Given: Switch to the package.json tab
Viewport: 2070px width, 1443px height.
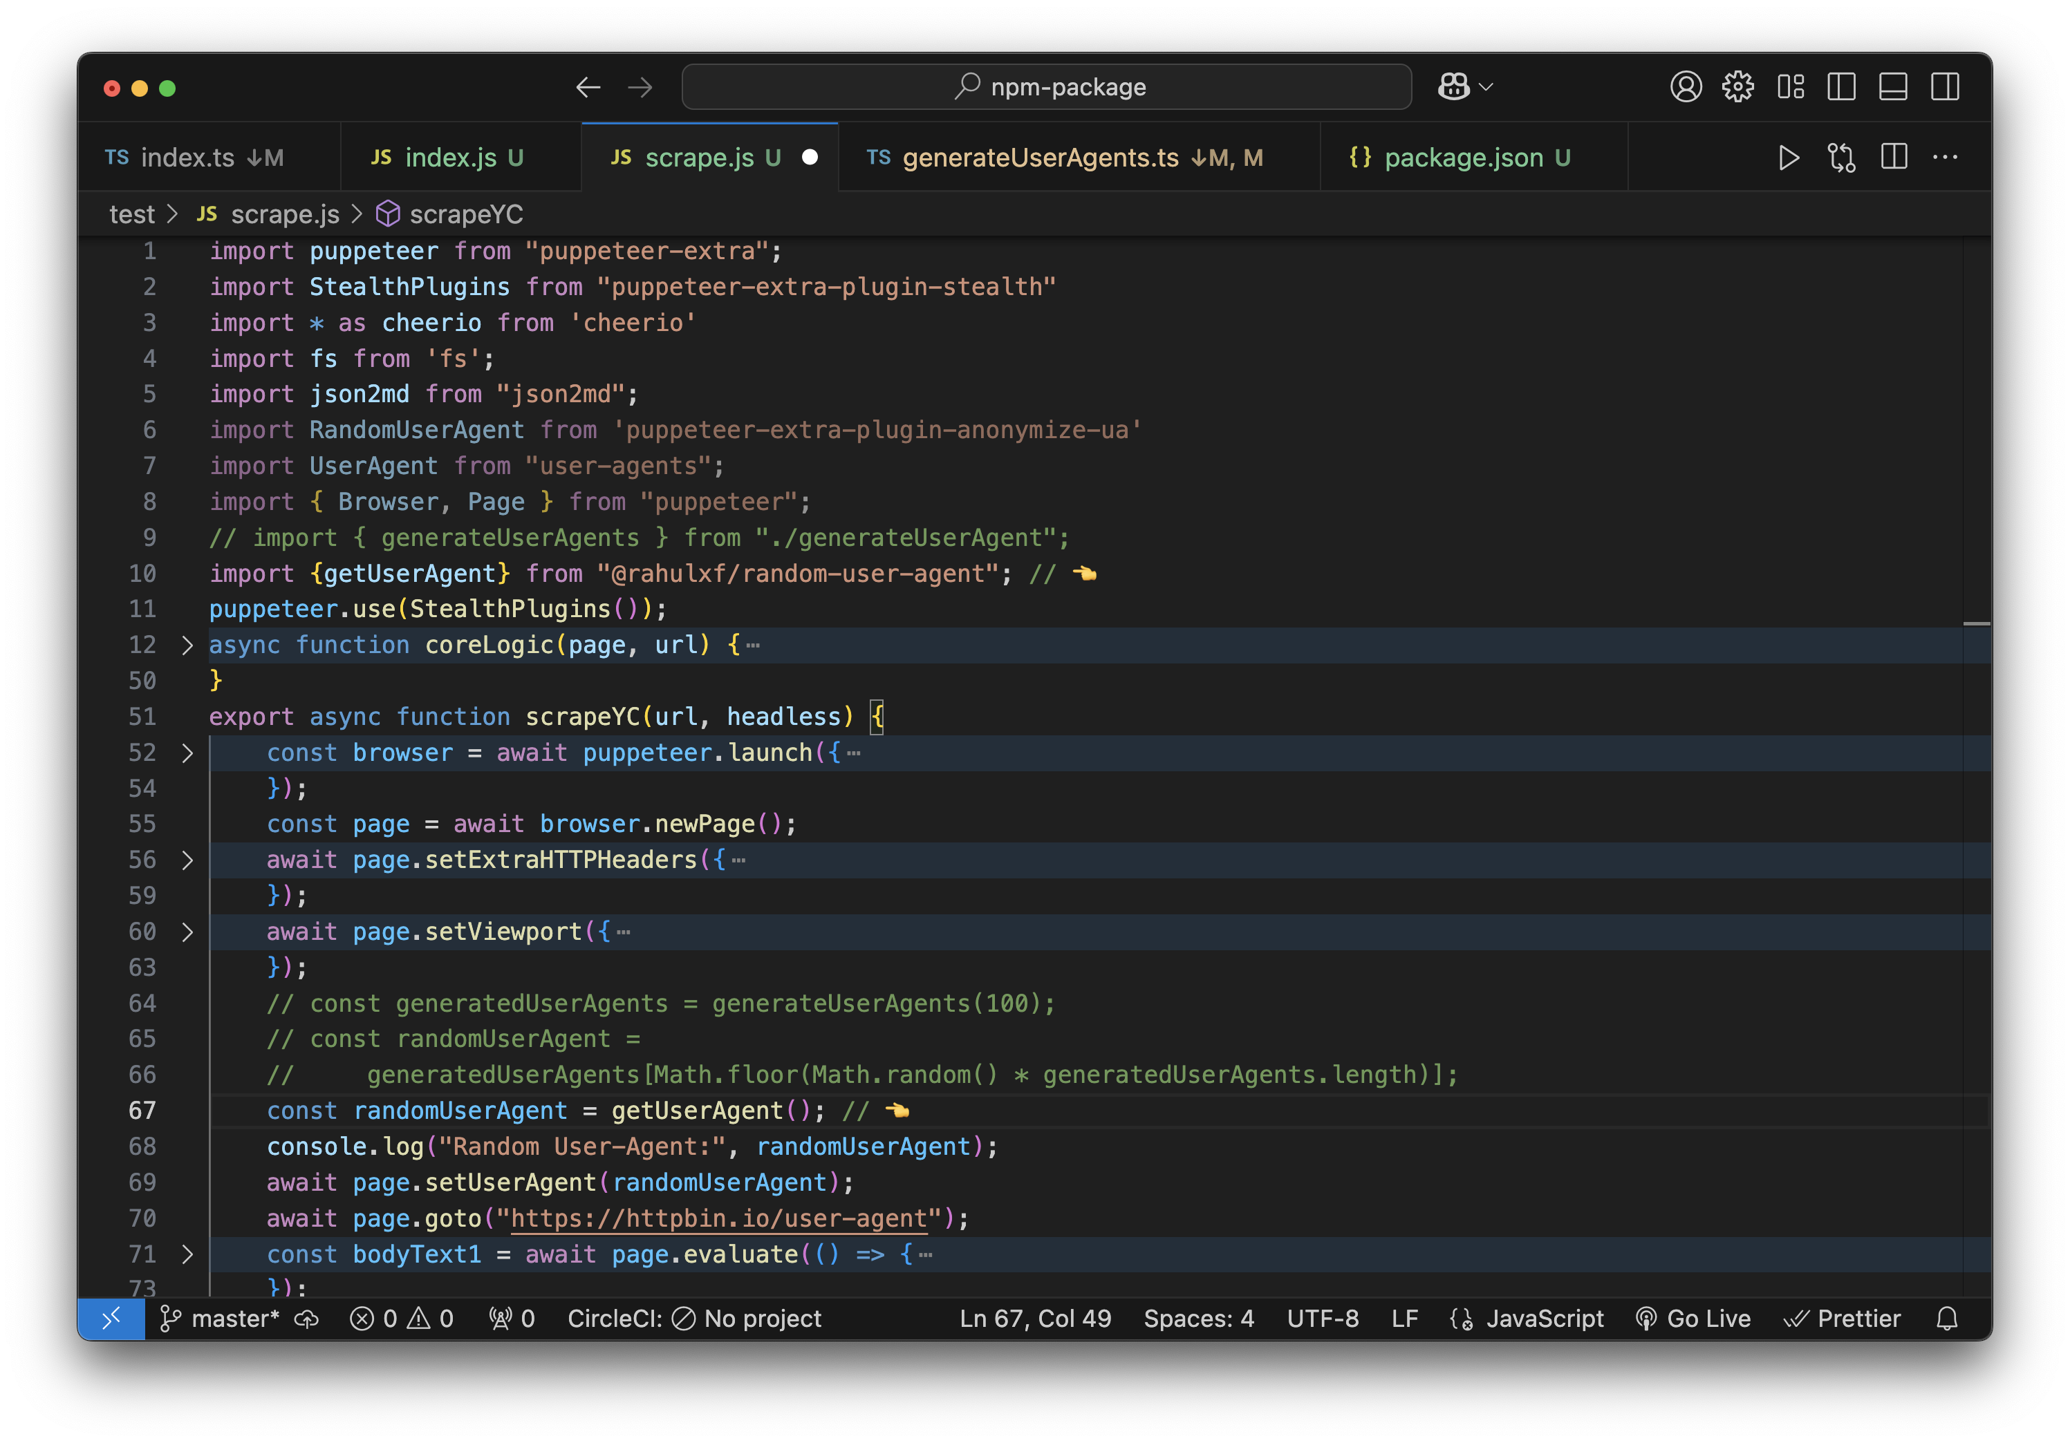Looking at the screenshot, I should (x=1463, y=158).
